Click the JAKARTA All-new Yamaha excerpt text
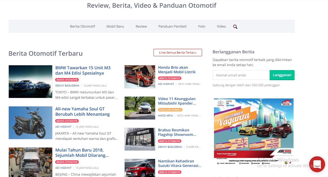Viewport: 328px width, 177px height. pos(87,136)
